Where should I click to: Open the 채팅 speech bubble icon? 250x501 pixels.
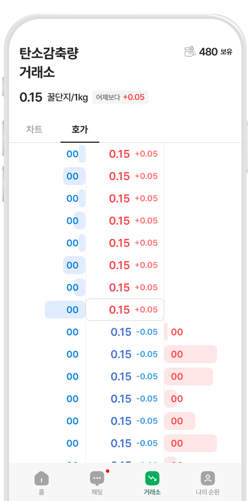[97, 478]
